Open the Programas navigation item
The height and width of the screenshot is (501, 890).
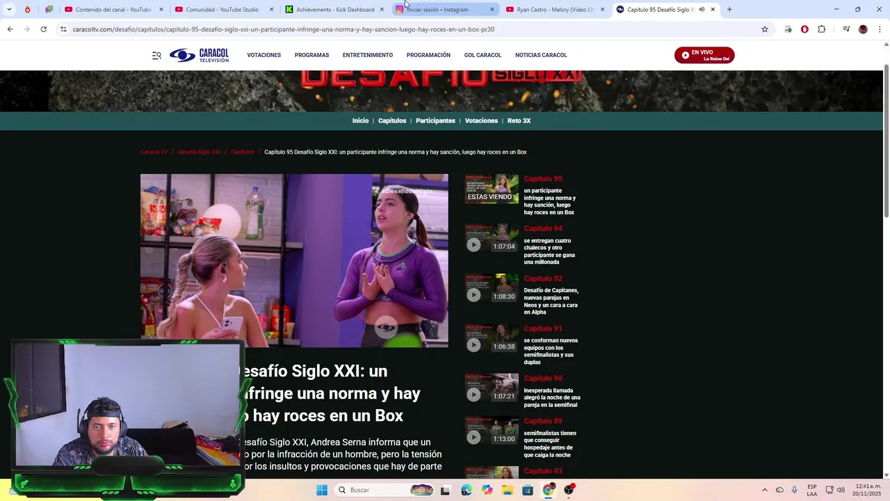point(311,55)
